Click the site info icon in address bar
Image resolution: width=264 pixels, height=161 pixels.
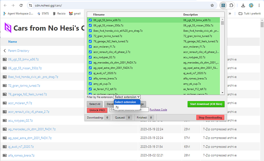(30, 5)
